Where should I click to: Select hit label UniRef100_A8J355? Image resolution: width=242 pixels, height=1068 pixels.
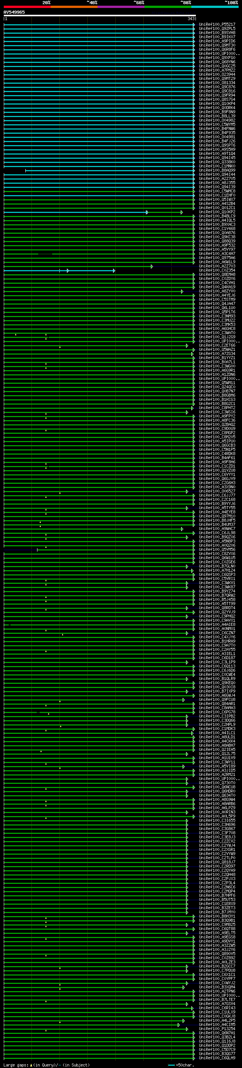[x=217, y=183]
